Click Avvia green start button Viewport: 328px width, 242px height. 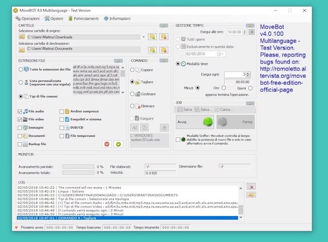(x=195, y=122)
